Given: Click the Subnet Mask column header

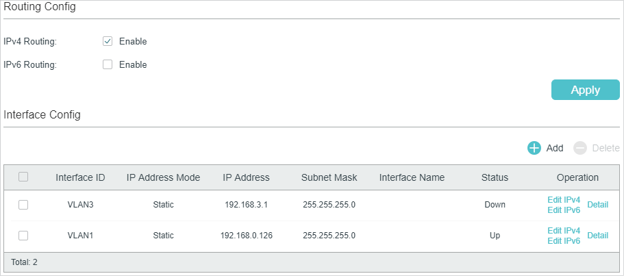Looking at the screenshot, I should point(329,177).
